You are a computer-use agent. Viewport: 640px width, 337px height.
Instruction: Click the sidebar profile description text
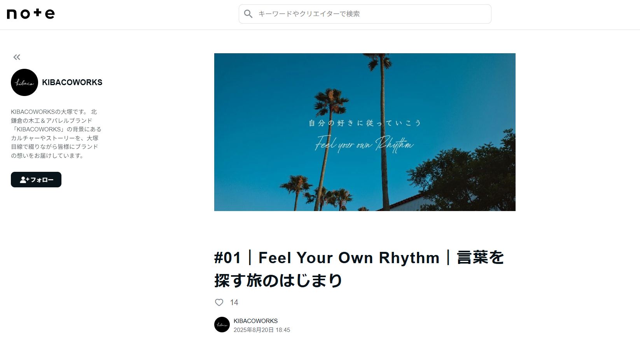(x=56, y=134)
